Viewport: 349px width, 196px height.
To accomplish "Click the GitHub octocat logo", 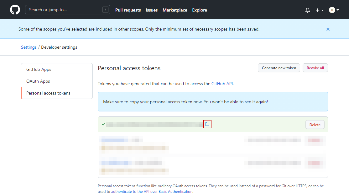I will coord(15,10).
